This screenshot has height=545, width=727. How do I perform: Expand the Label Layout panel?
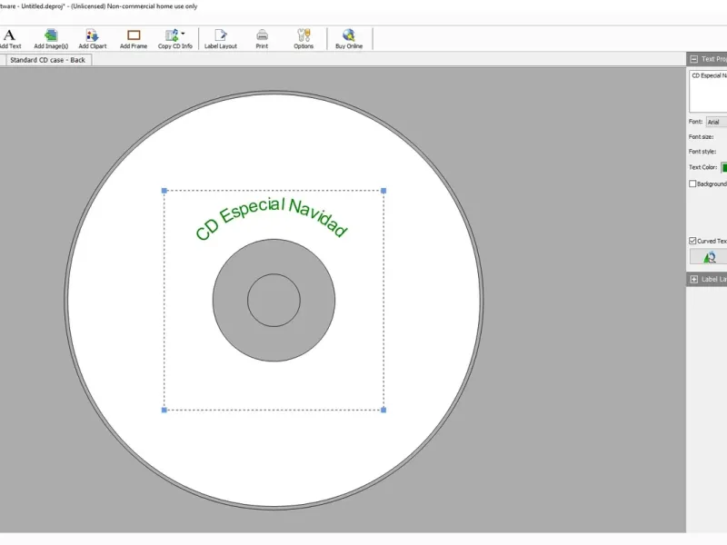click(693, 279)
